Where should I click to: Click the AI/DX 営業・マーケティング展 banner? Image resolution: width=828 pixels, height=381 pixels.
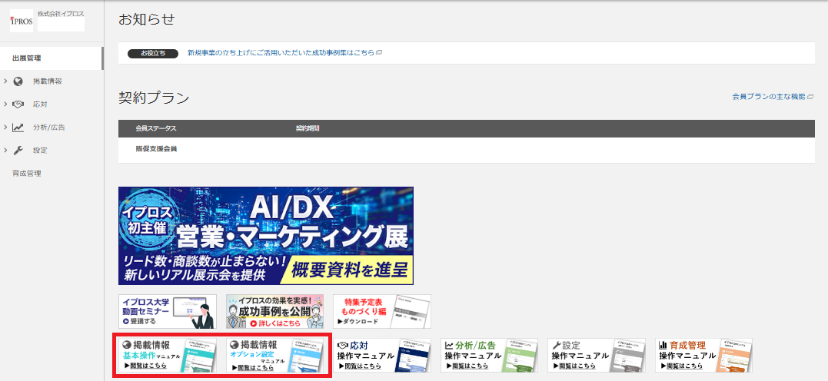[x=265, y=235]
